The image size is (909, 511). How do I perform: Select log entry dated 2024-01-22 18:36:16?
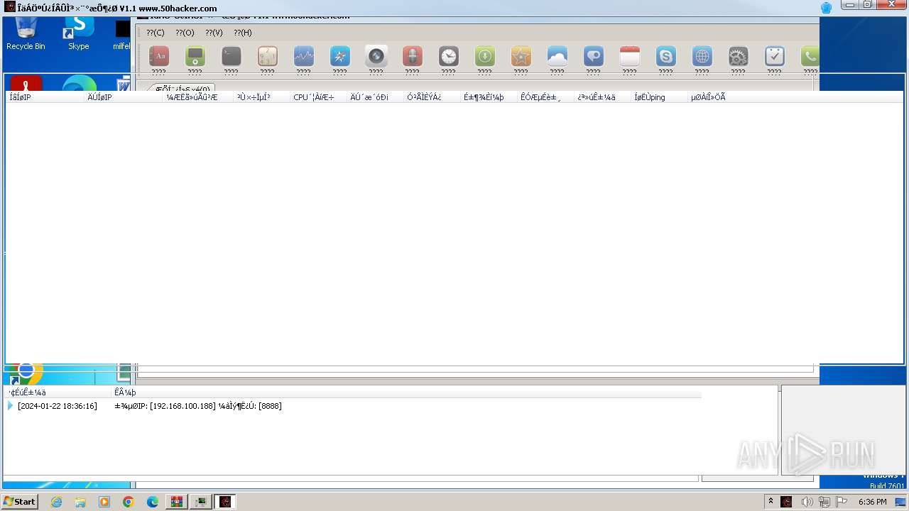point(57,406)
